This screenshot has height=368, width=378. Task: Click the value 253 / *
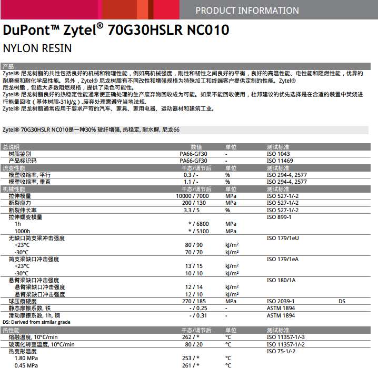[191, 358]
